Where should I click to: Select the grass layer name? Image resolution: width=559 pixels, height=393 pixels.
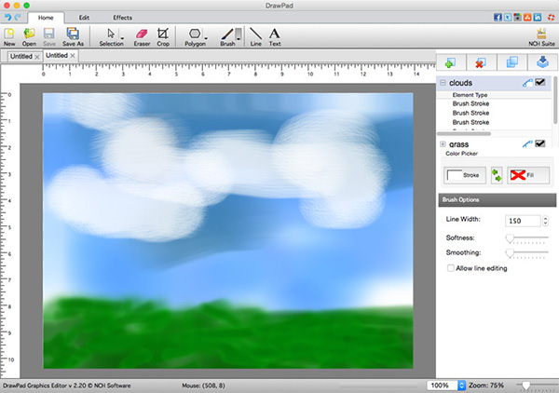pyautogui.click(x=458, y=144)
